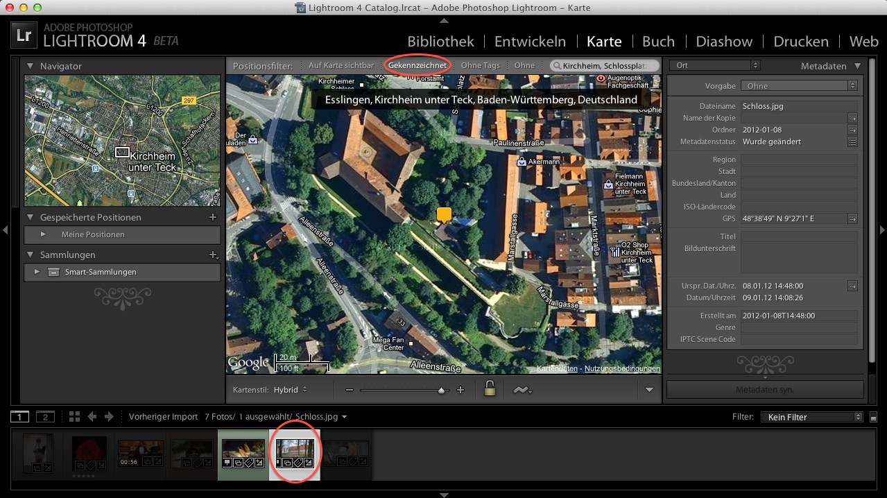This screenshot has height=498, width=887.
Task: Go back with filmstrip left arrow
Action: pos(92,417)
